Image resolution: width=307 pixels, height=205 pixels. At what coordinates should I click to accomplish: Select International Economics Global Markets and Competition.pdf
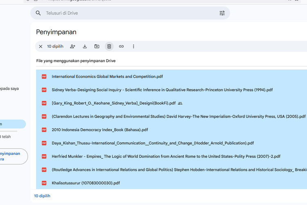[107, 77]
